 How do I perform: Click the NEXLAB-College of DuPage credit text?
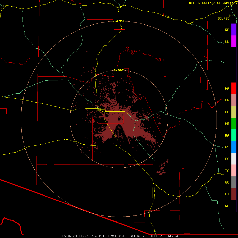tap(213, 3)
